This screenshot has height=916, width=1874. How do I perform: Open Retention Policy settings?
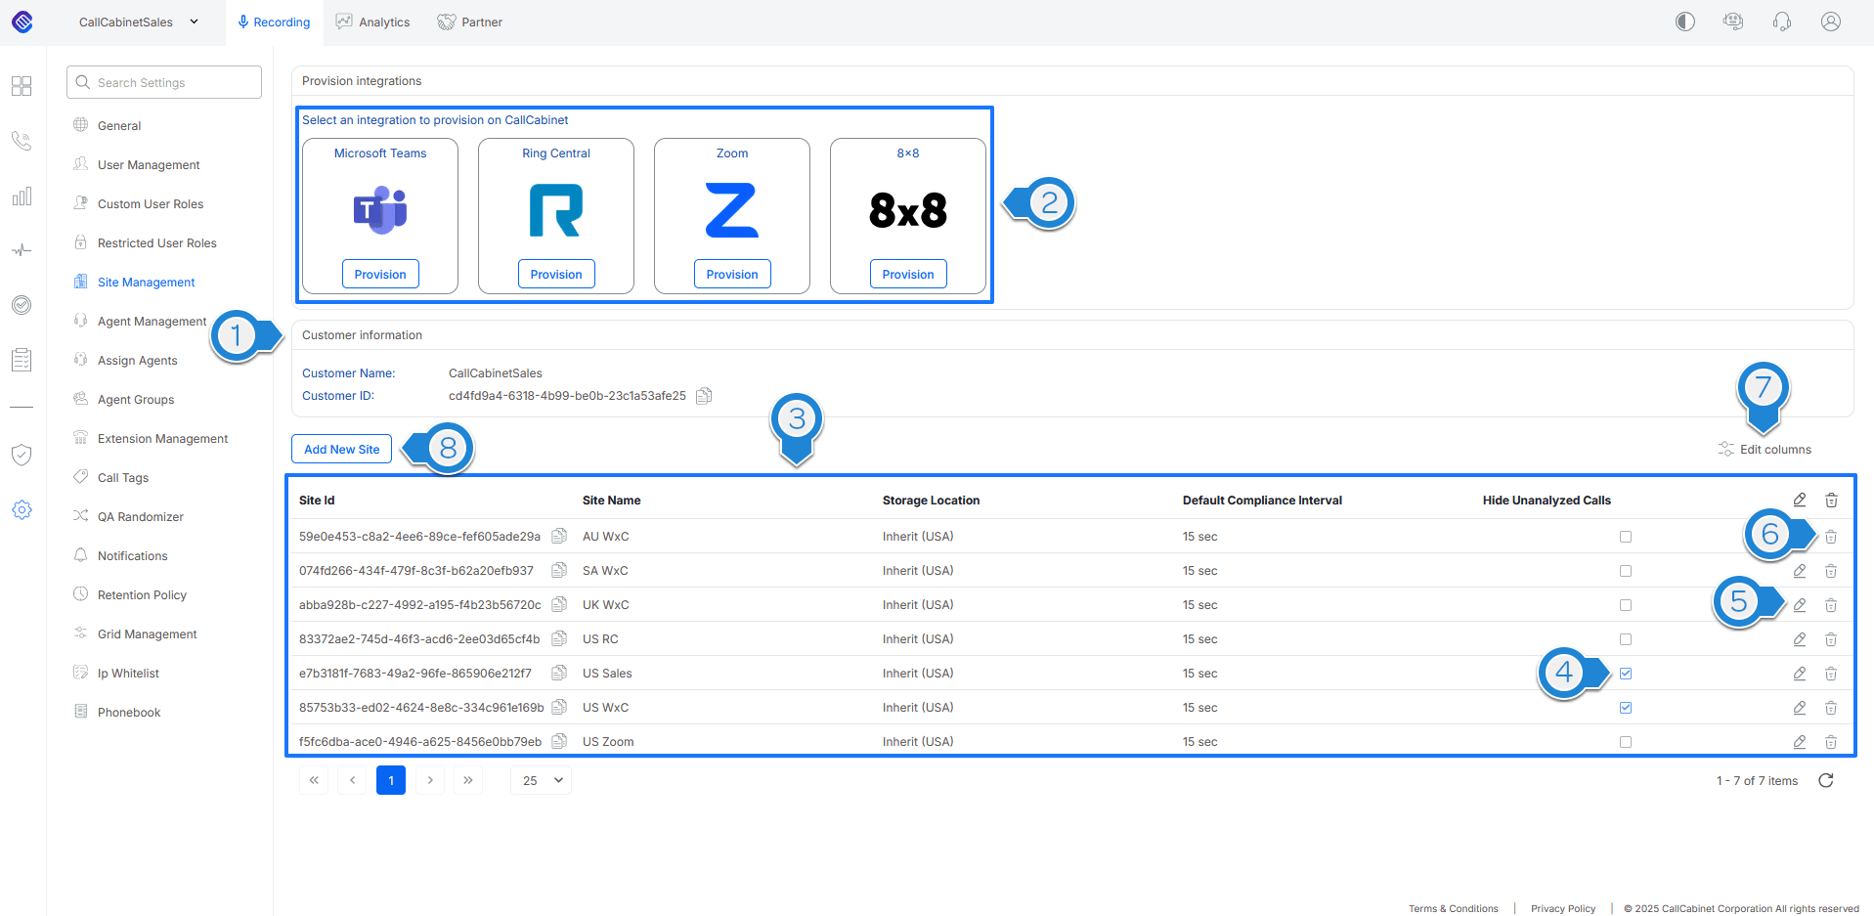(142, 595)
